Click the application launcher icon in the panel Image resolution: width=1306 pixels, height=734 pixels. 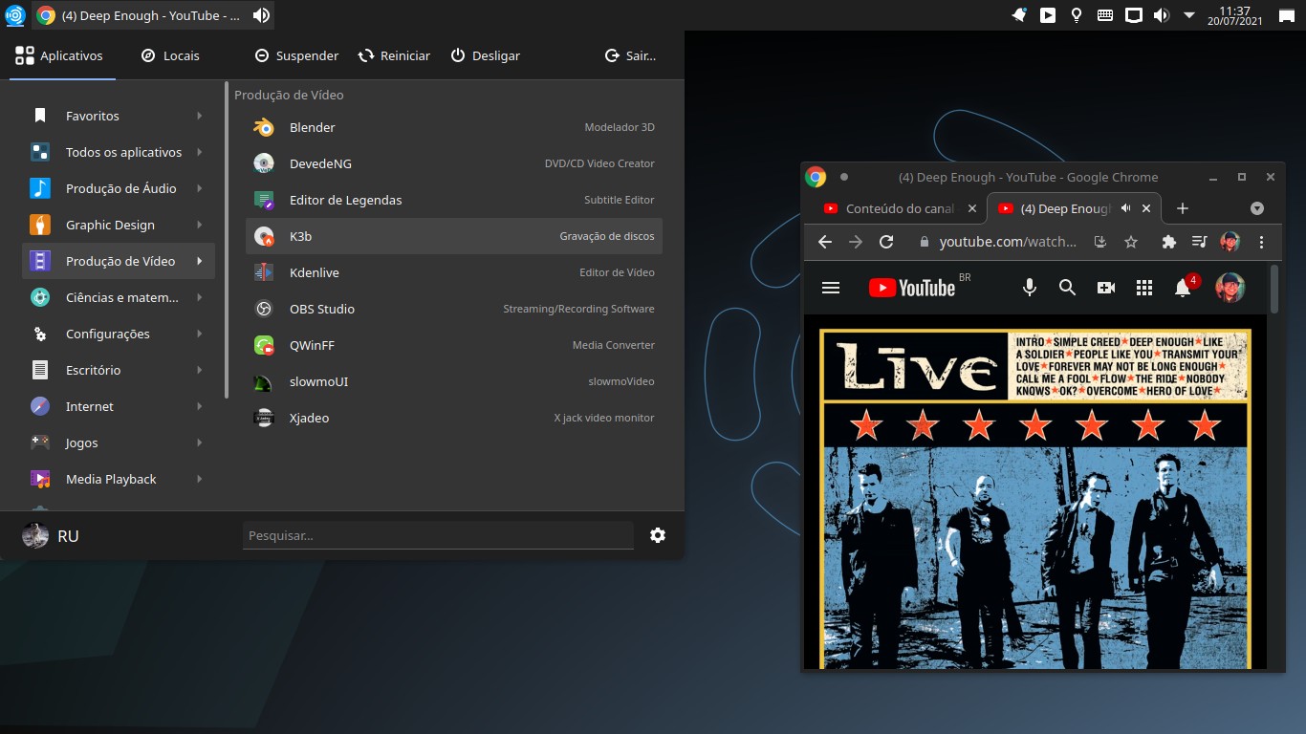click(14, 15)
